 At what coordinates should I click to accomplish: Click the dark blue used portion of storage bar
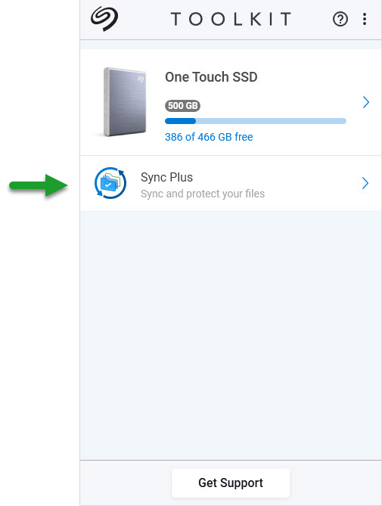(180, 121)
